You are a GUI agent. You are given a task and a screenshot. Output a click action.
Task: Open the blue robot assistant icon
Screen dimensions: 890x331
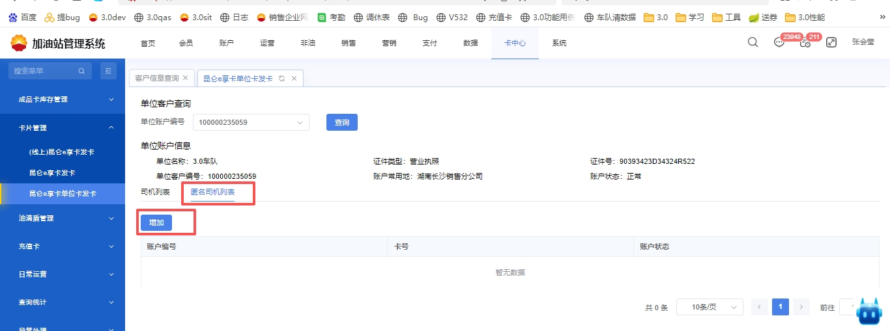point(868,313)
